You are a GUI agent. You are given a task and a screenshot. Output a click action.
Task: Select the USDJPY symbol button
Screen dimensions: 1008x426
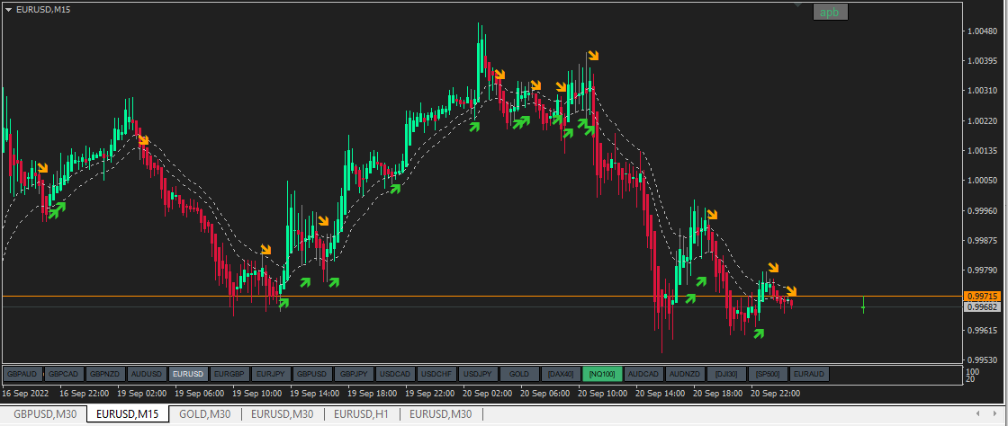tap(478, 374)
